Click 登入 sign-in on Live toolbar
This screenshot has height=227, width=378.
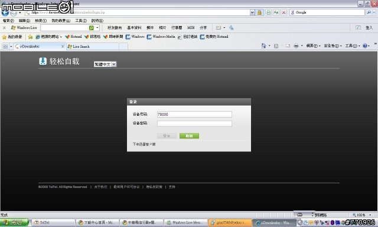point(369,28)
